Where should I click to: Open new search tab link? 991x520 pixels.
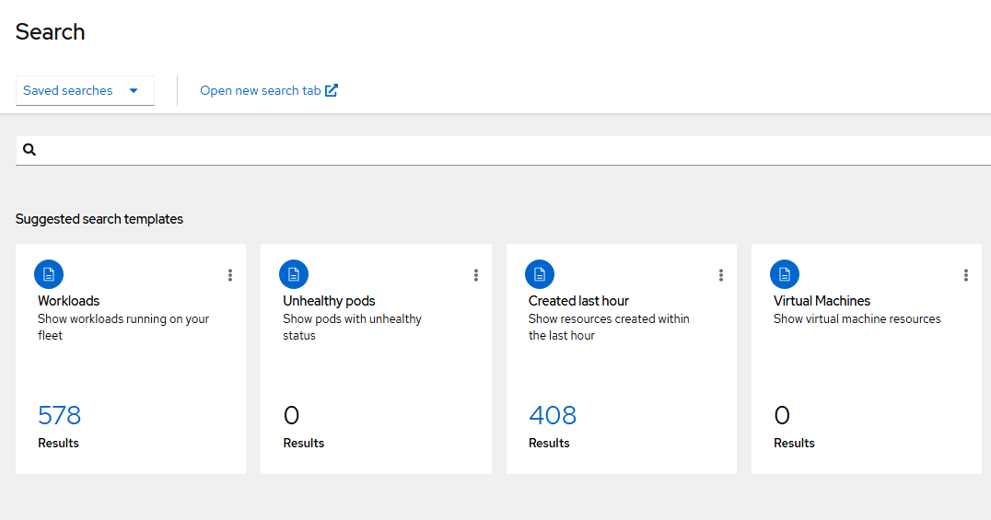pos(269,90)
